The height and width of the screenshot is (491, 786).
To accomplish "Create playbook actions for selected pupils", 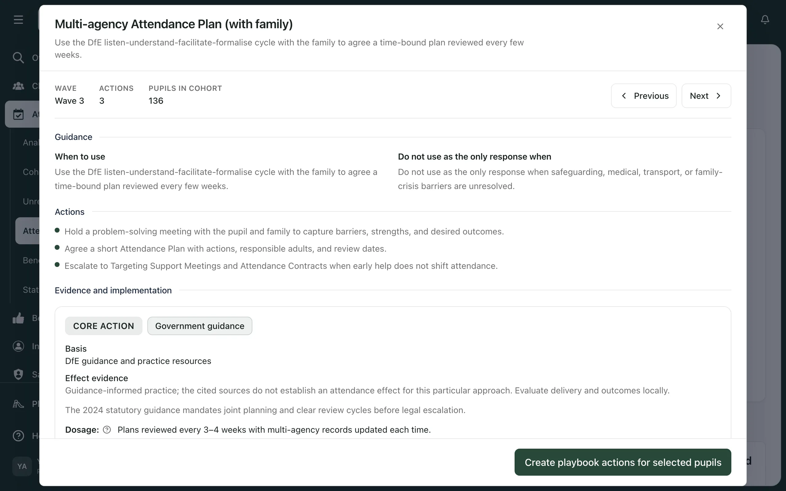I will (623, 462).
